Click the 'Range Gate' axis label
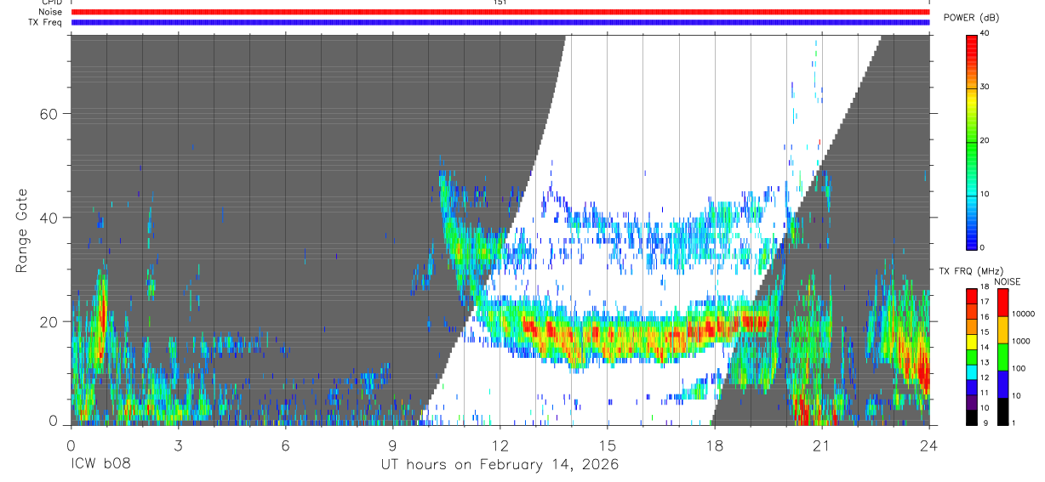Viewport: 1045px width, 482px height. click(x=23, y=231)
